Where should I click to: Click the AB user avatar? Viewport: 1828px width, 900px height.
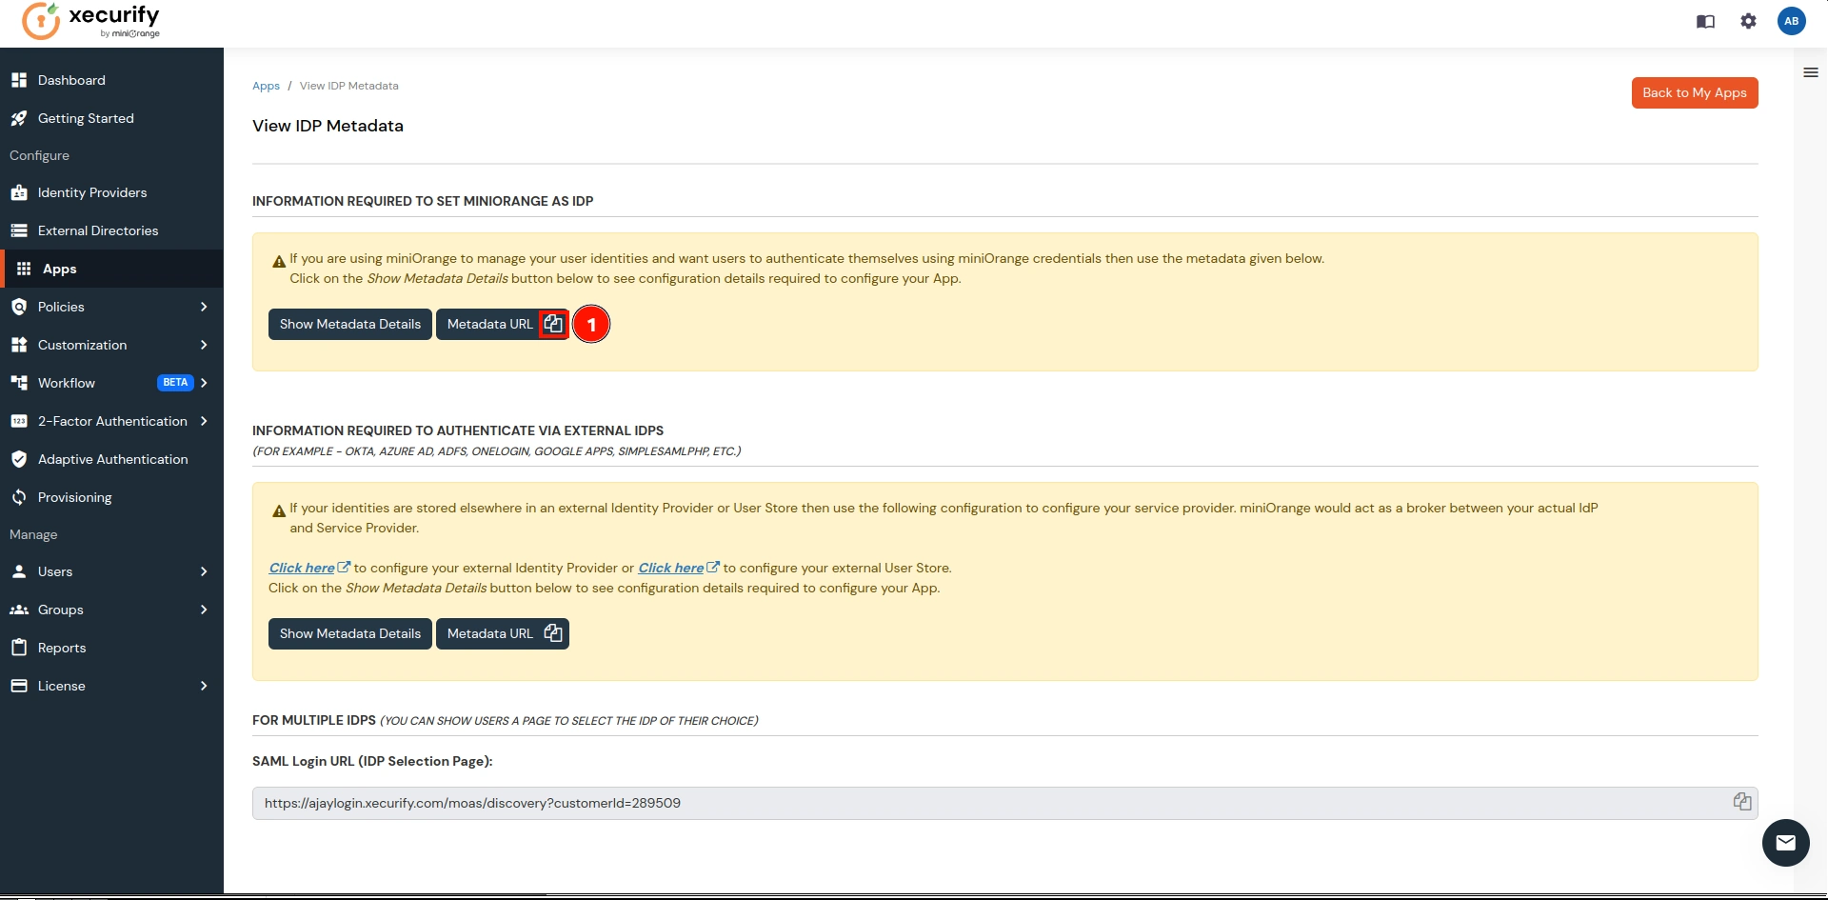pyautogui.click(x=1791, y=21)
